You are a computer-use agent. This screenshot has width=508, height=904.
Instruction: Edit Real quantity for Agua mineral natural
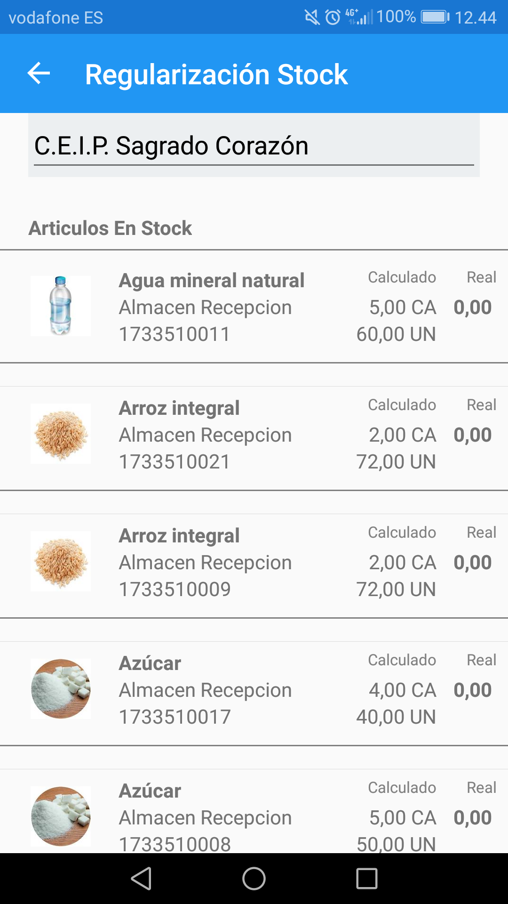(472, 307)
